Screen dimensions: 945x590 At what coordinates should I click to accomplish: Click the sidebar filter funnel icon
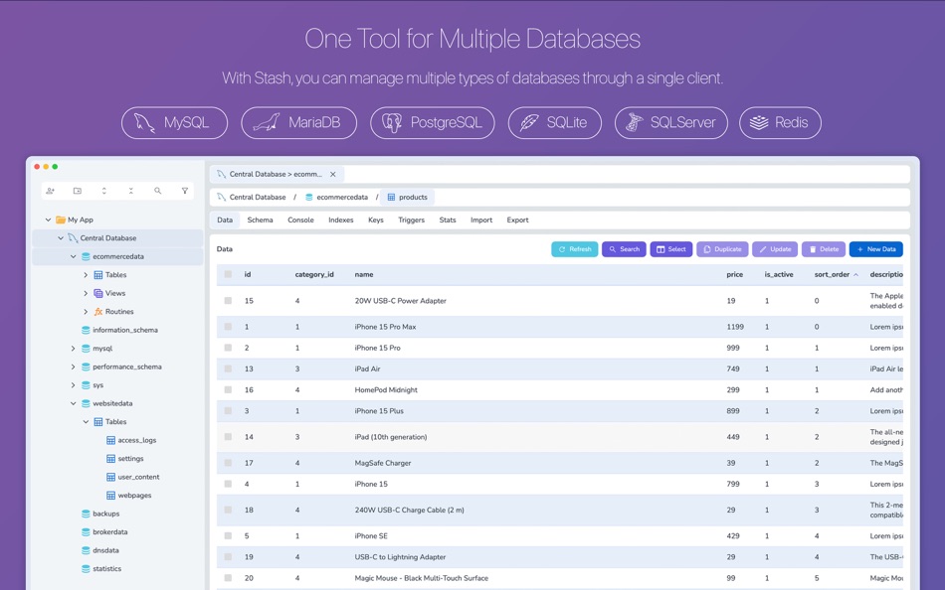(x=184, y=191)
